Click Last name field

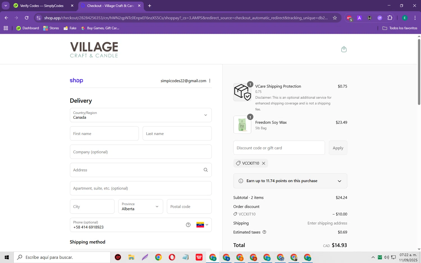177,134
